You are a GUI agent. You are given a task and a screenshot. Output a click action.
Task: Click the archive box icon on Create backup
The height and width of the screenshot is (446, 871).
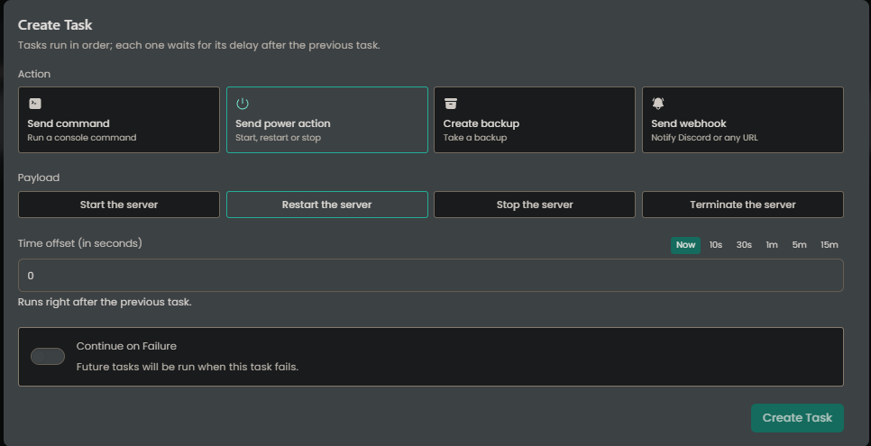pyautogui.click(x=451, y=104)
